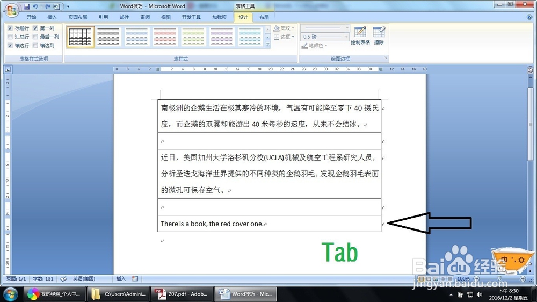The image size is (537, 302).
Task: Apply the purple banded table style
Action: (222, 37)
